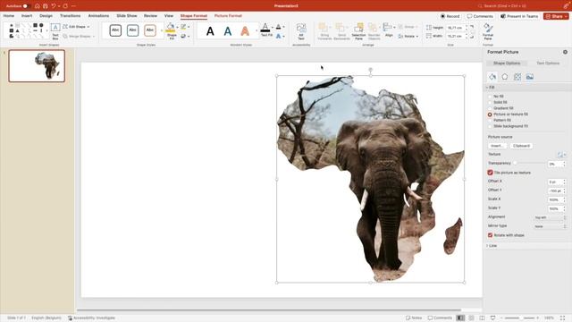Open the Merge Shapes dropdown
Viewport: 572px width, 322px height.
coord(79,36)
